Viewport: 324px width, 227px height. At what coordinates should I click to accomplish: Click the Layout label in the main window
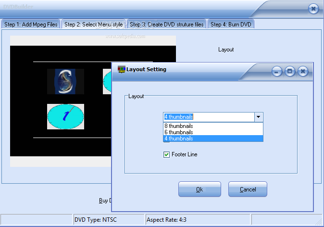coord(226,50)
